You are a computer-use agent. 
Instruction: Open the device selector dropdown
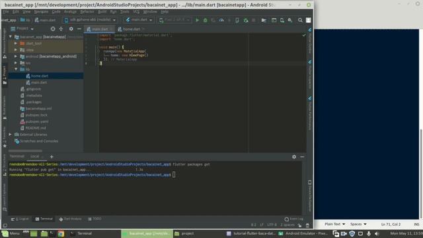(x=90, y=20)
